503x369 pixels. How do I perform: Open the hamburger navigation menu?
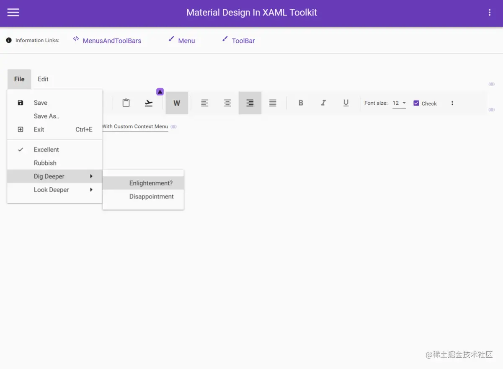click(x=13, y=13)
